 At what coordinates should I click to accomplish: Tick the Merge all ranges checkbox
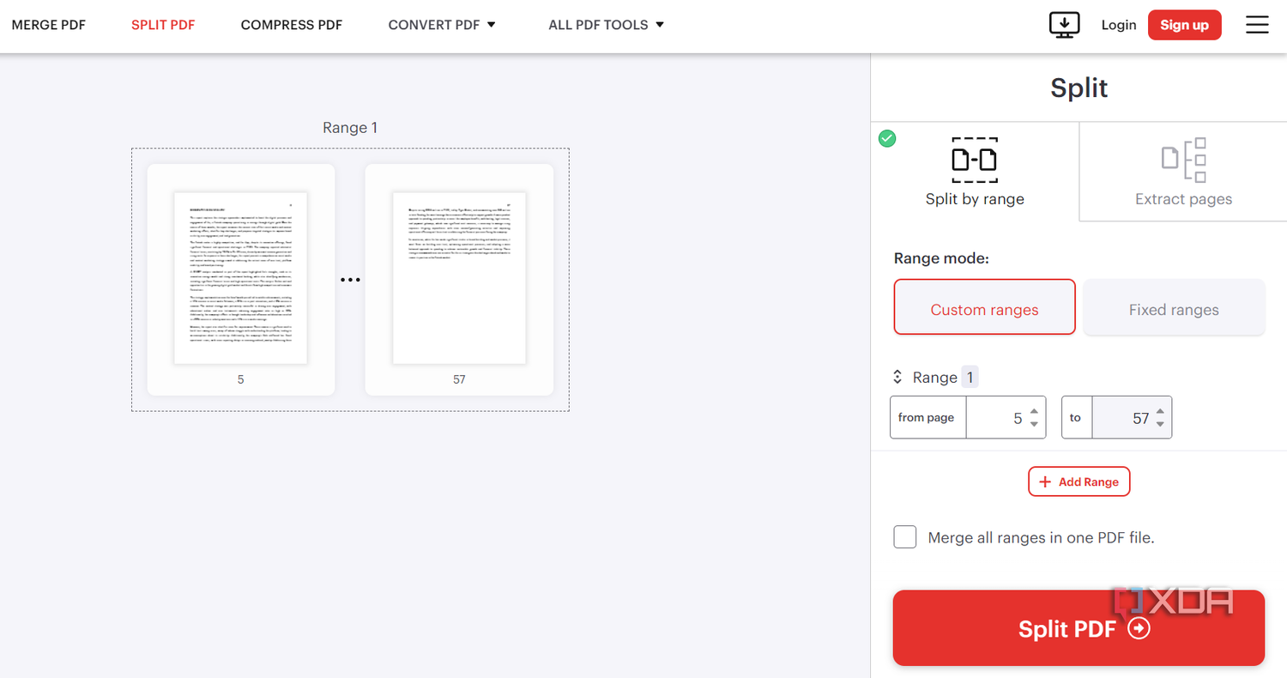click(905, 537)
